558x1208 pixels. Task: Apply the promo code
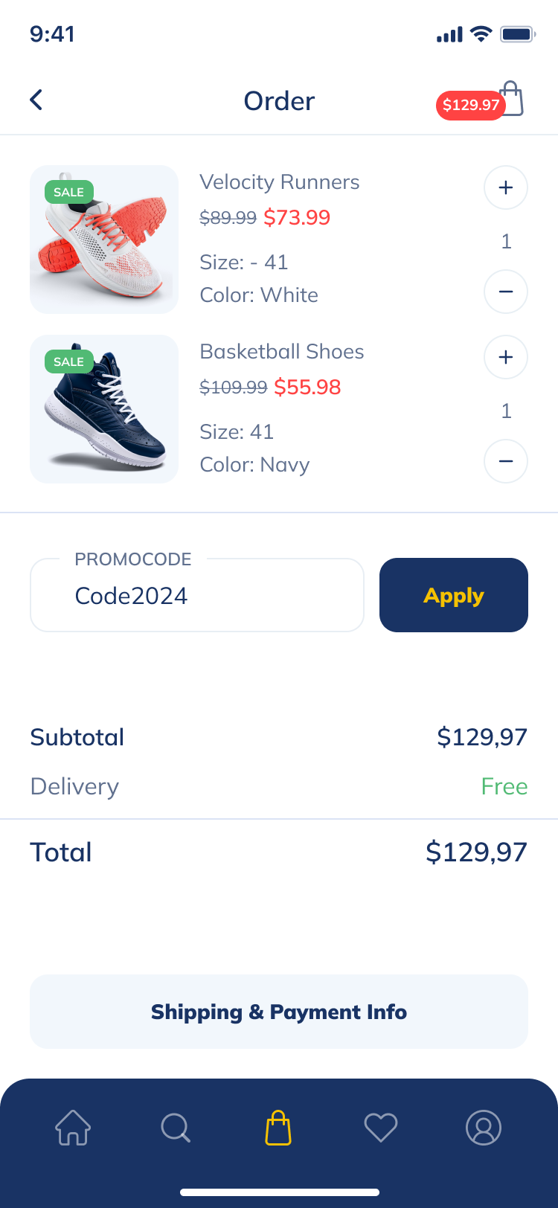point(453,595)
